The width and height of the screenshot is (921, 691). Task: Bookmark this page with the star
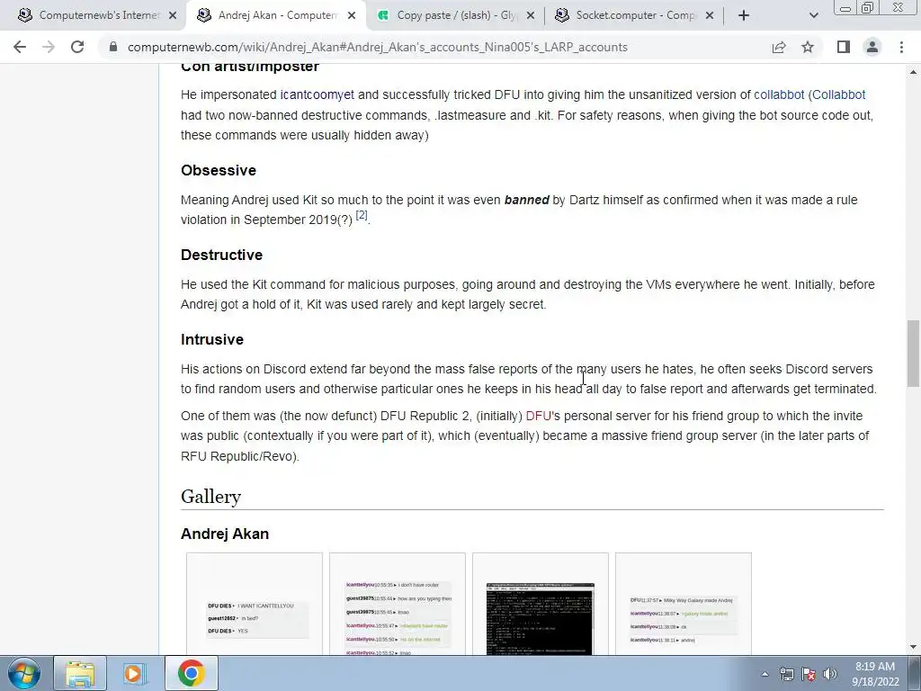point(808,47)
